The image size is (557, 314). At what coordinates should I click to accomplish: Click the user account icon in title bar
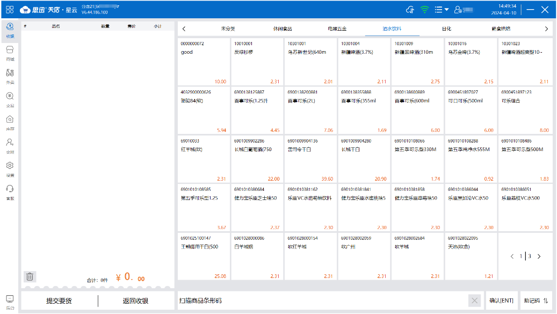(458, 10)
